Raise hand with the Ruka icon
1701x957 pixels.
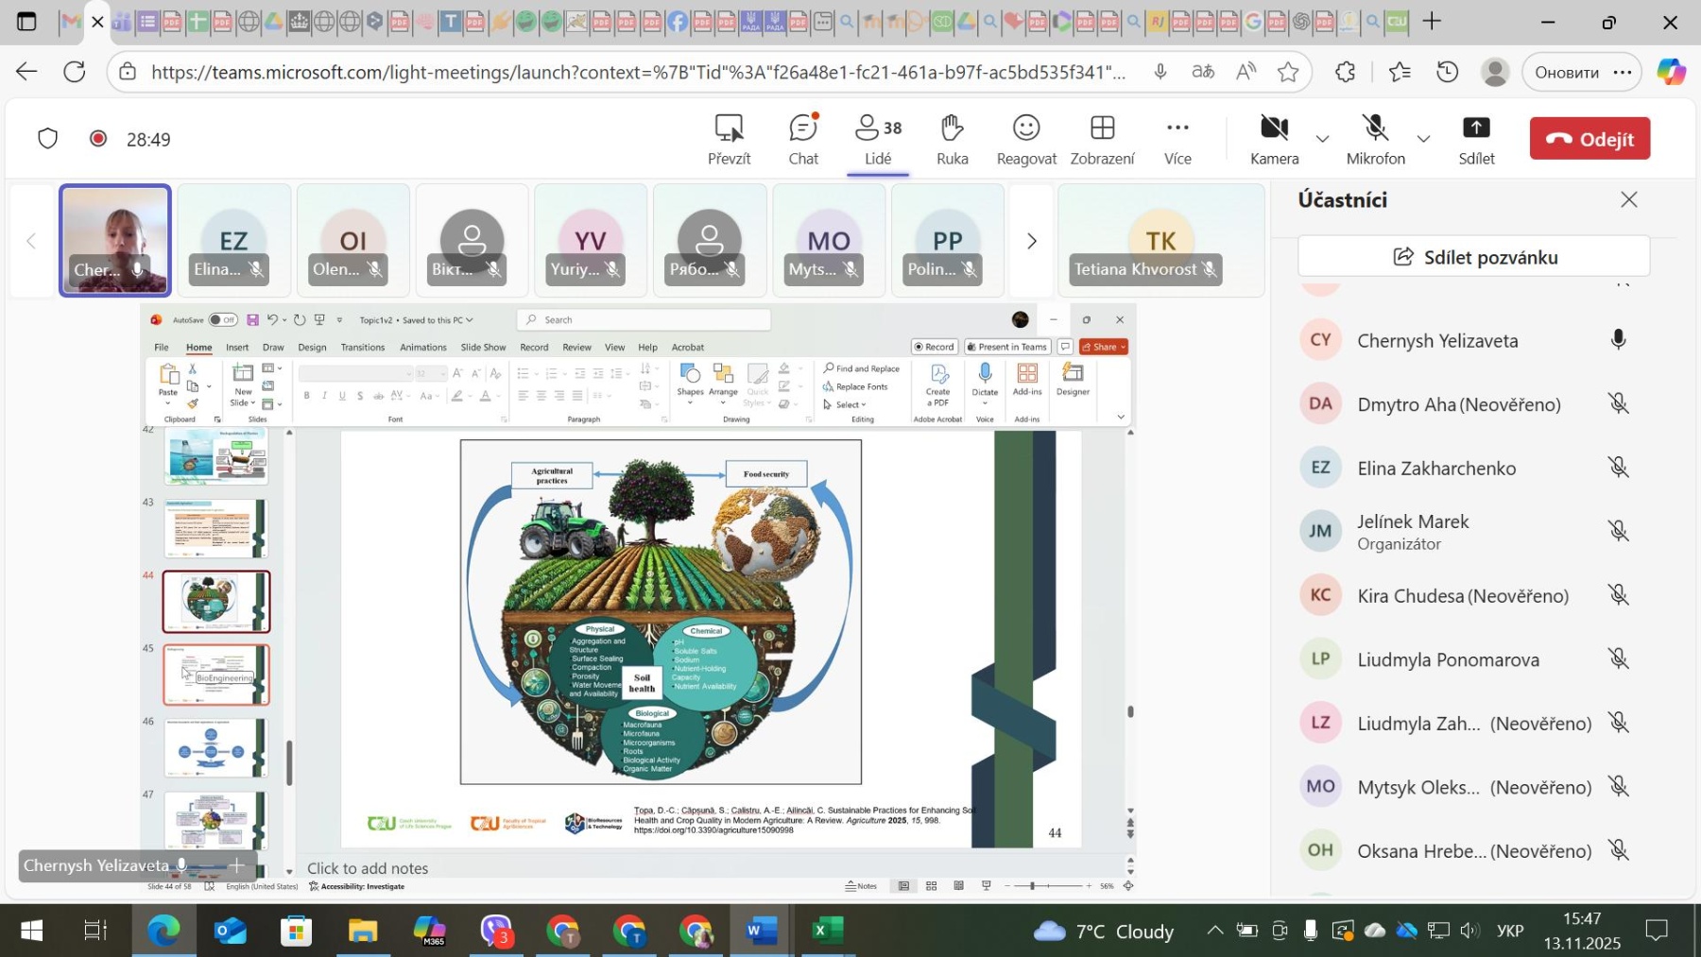(952, 138)
